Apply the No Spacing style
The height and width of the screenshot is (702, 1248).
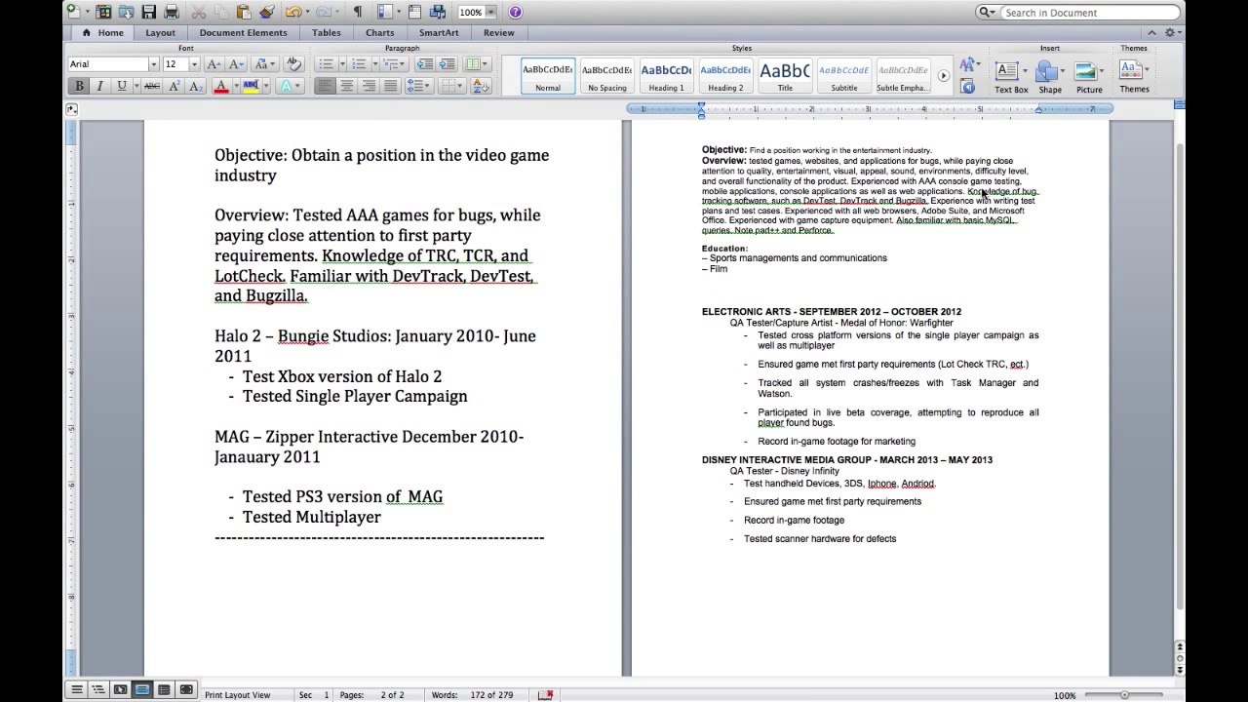[606, 76]
